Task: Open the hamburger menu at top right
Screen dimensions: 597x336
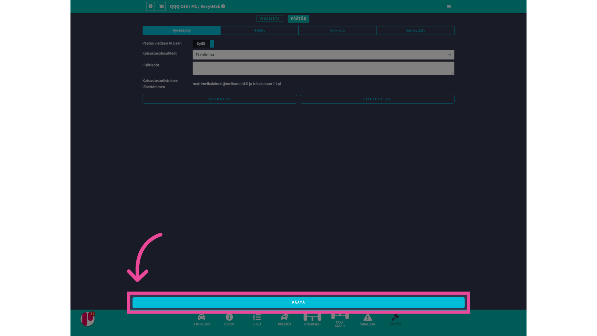Action: (x=449, y=7)
